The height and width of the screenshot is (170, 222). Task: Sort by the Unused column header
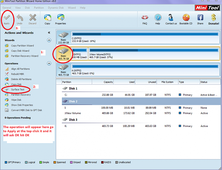[146, 82]
